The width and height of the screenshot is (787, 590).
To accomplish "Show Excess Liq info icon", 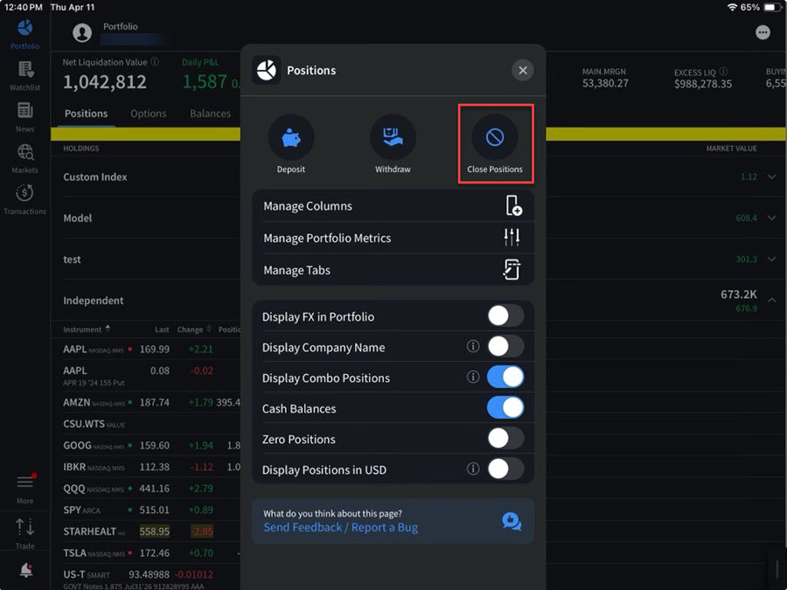I will [x=723, y=71].
